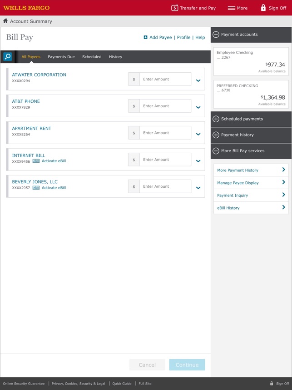Open the payee search magnifier icon
Image resolution: width=292 pixels, height=390 pixels.
(7, 57)
